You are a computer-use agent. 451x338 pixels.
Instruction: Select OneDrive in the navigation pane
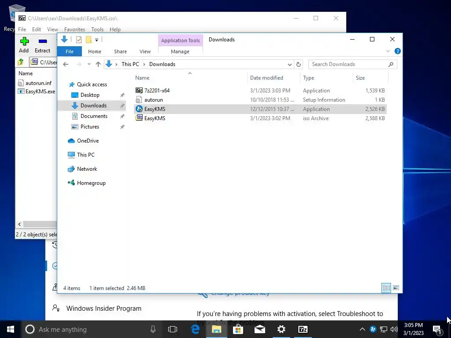[83, 141]
